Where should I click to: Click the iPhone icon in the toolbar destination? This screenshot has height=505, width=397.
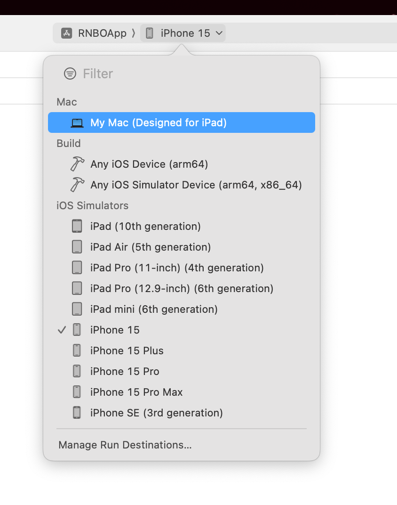click(150, 33)
